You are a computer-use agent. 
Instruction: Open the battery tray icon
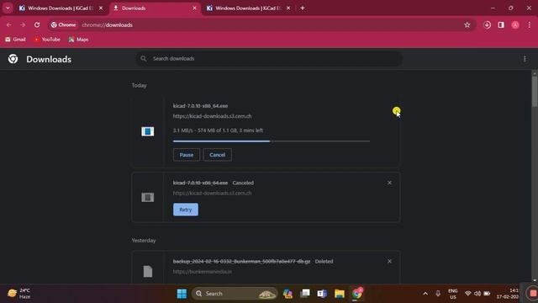(x=487, y=294)
